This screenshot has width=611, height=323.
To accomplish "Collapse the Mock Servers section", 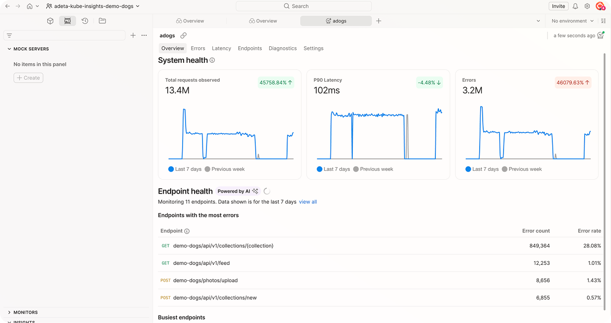I will 9,49.
